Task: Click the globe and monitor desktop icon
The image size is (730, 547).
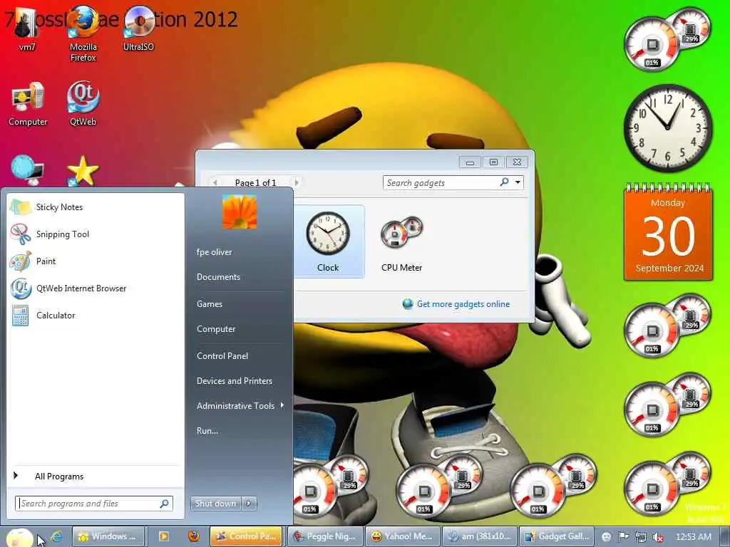Action: [x=27, y=171]
